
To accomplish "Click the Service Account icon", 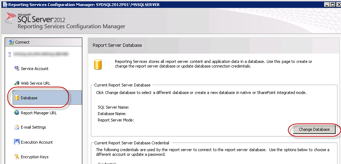I will click(x=17, y=69).
